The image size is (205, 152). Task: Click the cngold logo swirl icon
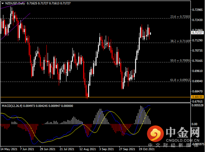155,134
